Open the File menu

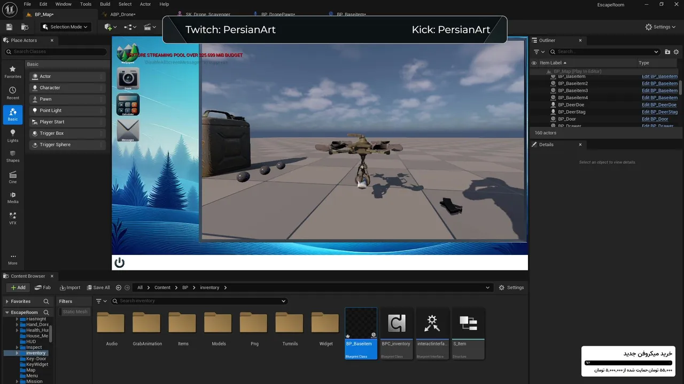[27, 4]
